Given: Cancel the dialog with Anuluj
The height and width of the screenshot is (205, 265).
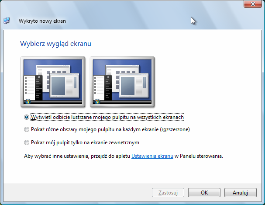Looking at the screenshot, I should (x=240, y=193).
